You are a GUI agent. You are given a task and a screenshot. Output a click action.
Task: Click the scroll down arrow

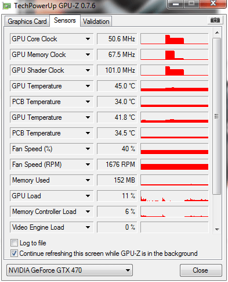(x=217, y=230)
